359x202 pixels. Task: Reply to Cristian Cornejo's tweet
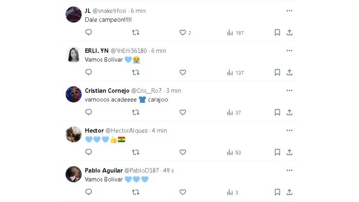pos(89,112)
